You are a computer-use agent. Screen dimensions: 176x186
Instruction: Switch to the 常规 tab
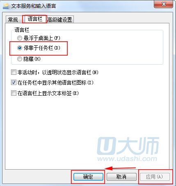coord(13,20)
